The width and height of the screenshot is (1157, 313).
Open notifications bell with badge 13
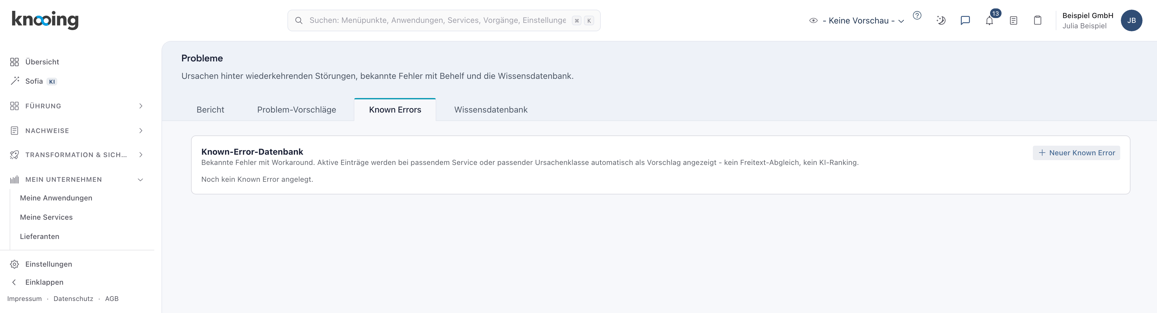click(989, 21)
